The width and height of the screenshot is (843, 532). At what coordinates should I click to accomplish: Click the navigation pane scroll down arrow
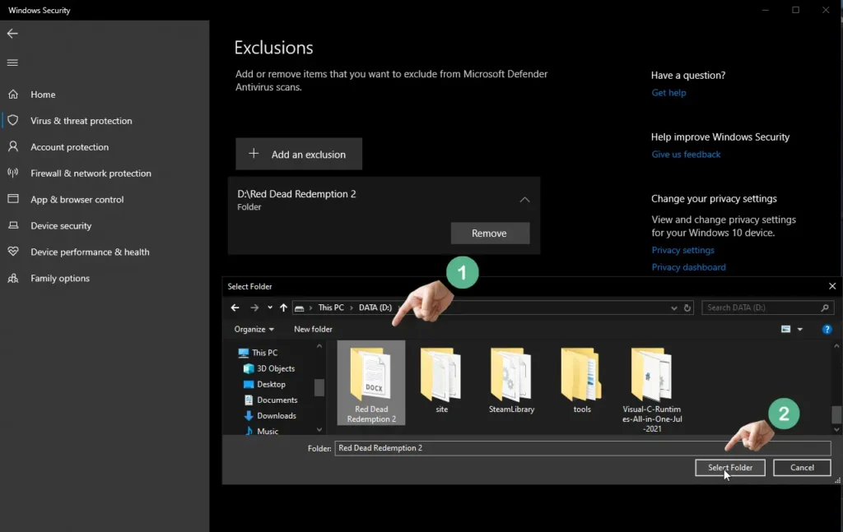(319, 429)
